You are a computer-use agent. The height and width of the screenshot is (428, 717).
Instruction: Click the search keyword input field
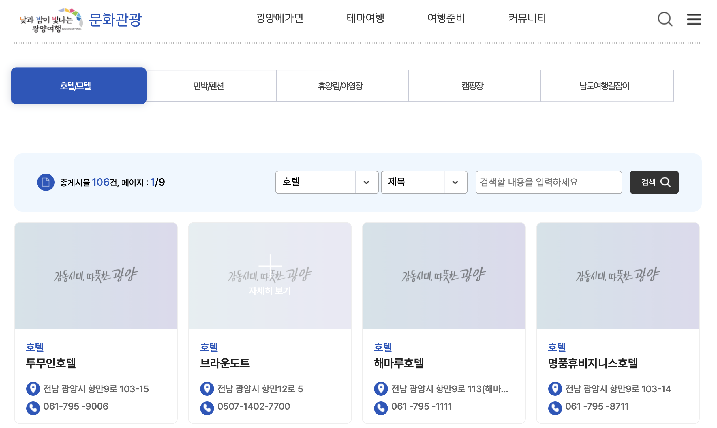pos(548,182)
